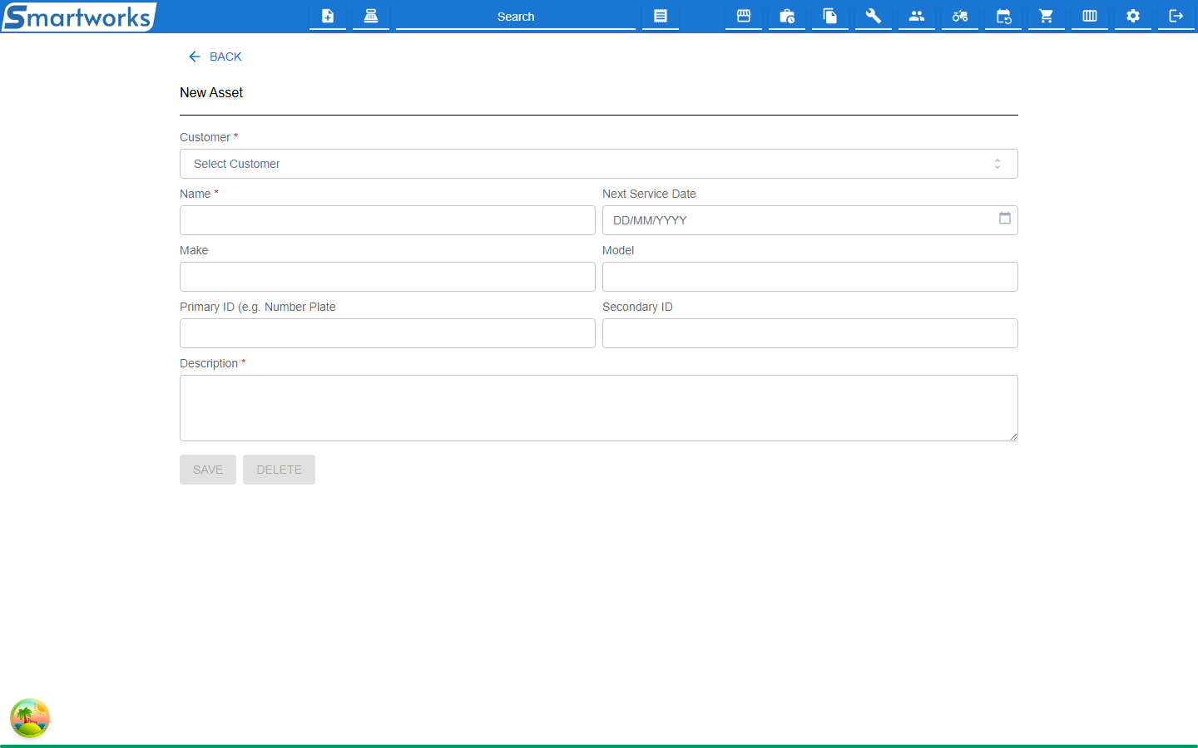Viewport: 1198px width, 748px height.
Task: Open the new document icon in toolbar
Action: pos(328,16)
